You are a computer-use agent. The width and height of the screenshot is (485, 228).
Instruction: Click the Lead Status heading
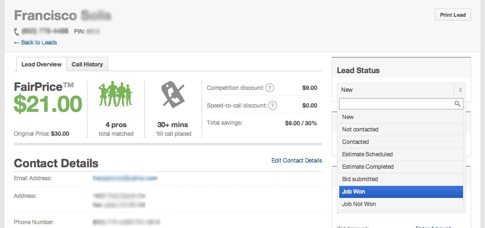358,71
